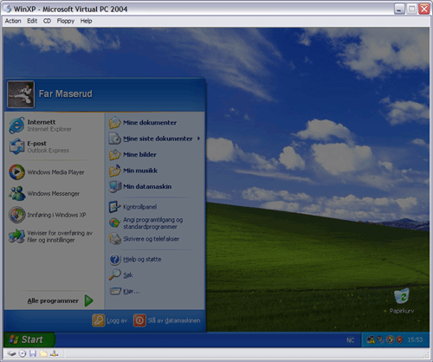Expand Alle programmer green arrow
The image size is (433, 362).
(x=89, y=301)
